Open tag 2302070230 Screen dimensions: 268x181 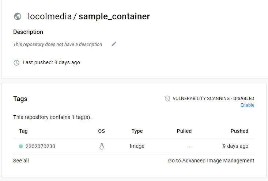[x=40, y=146]
